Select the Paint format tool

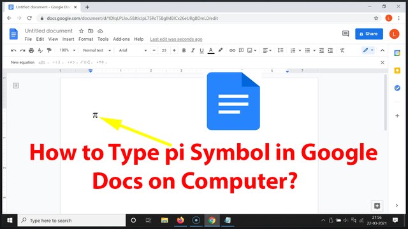[x=49, y=50]
